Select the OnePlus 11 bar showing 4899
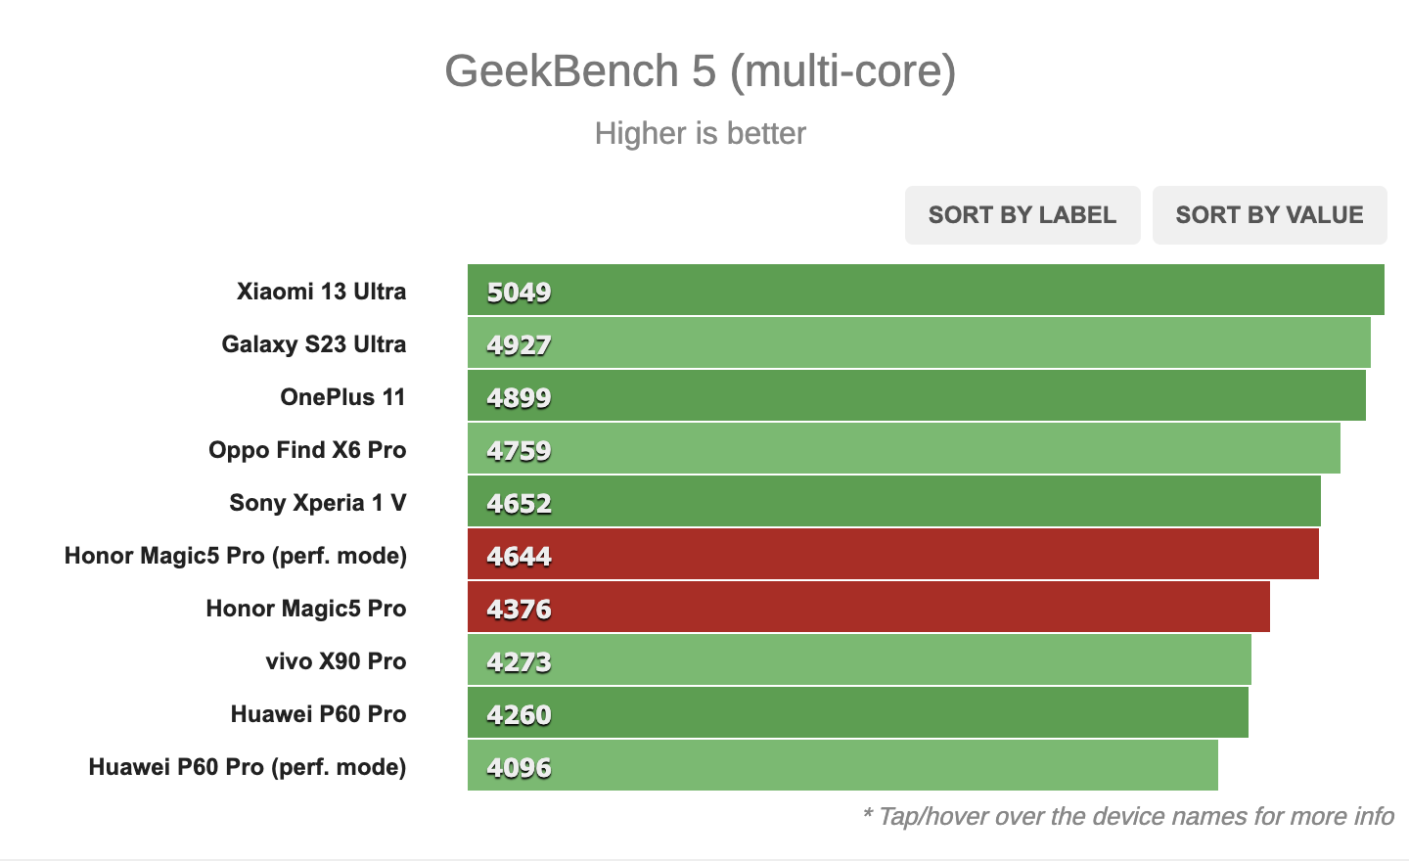The width and height of the screenshot is (1409, 861). (916, 396)
